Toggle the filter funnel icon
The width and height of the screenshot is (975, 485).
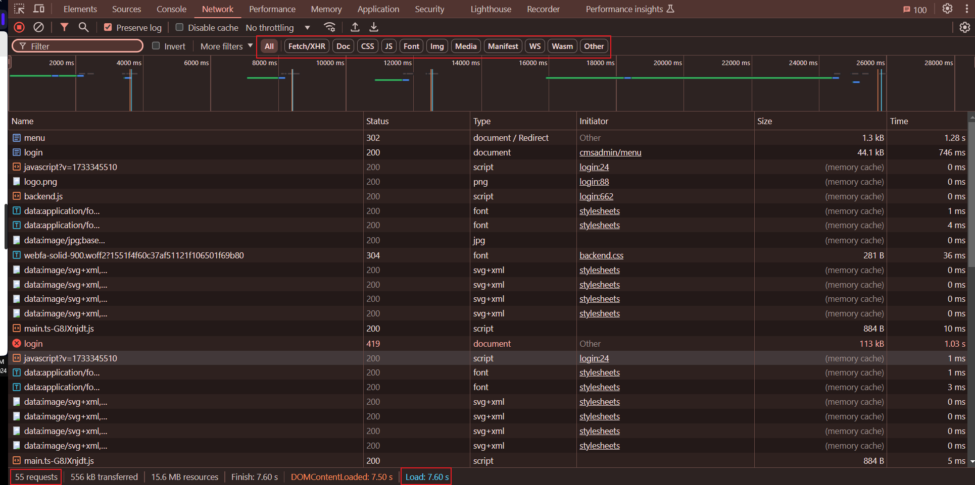pyautogui.click(x=64, y=27)
